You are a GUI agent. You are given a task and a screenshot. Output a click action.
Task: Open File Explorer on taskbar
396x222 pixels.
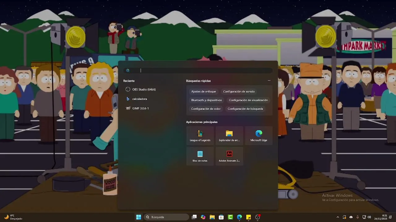212,217
